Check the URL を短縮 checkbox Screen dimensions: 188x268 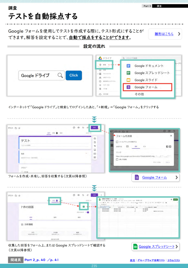[117, 159]
